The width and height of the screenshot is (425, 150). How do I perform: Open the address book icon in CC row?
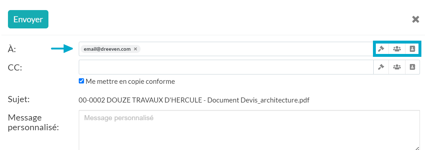pyautogui.click(x=412, y=67)
